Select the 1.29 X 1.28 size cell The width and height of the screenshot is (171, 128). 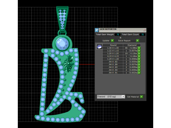point(113,59)
